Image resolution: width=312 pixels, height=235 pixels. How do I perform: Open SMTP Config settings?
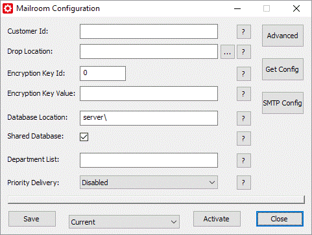[x=283, y=103]
